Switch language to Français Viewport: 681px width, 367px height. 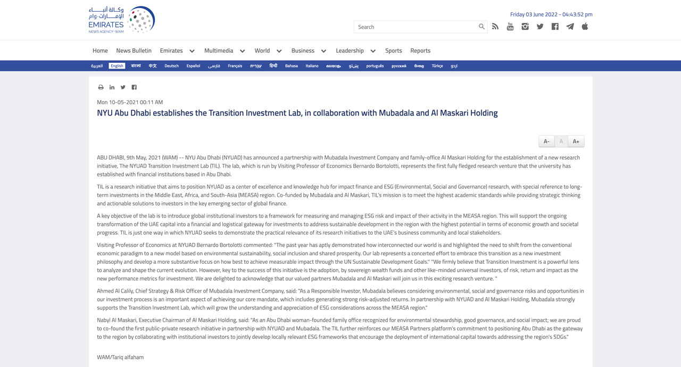click(235, 66)
